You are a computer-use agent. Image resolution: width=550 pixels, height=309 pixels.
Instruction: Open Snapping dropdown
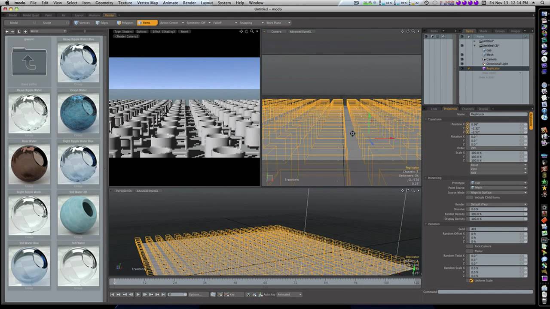(x=252, y=23)
